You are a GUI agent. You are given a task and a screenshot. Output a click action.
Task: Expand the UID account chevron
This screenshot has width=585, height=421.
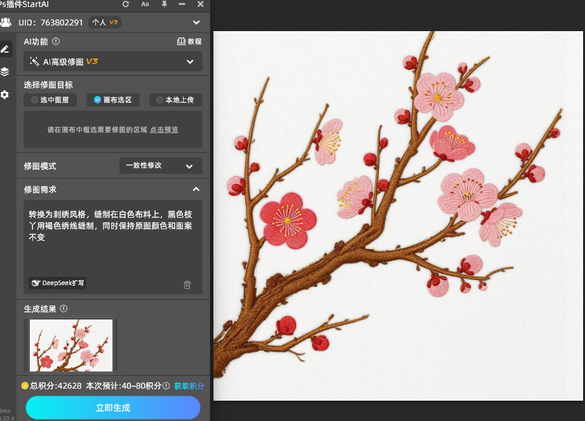(x=196, y=23)
